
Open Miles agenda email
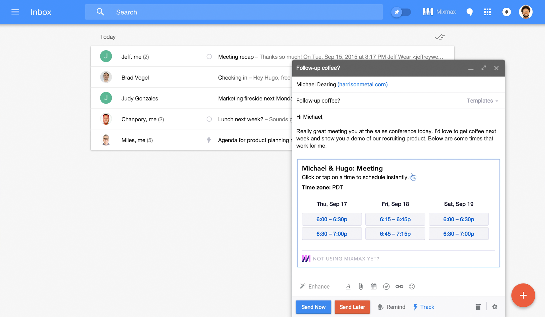[191, 140]
